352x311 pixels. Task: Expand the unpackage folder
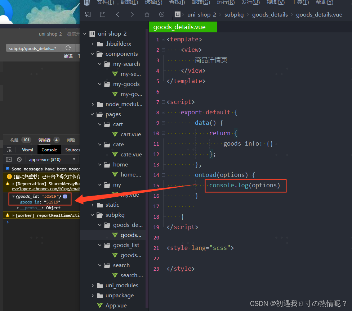[93, 296]
